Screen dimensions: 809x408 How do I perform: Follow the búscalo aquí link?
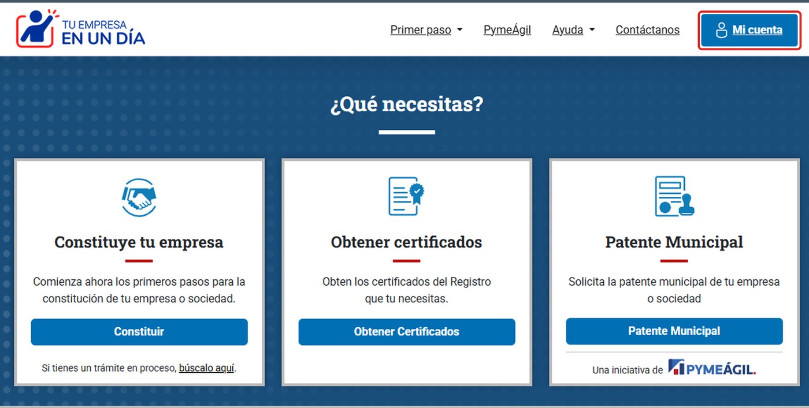(206, 368)
